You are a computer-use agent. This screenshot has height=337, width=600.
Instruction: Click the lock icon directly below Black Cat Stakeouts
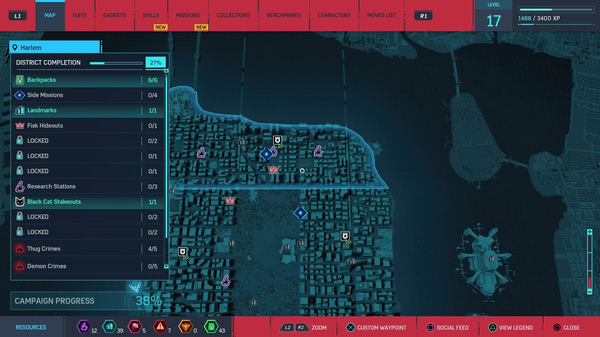pos(20,216)
